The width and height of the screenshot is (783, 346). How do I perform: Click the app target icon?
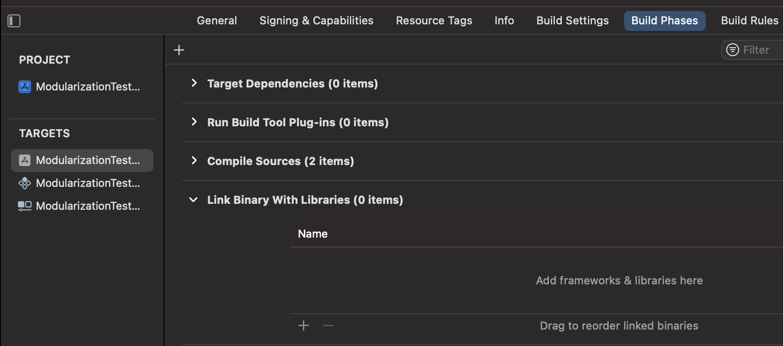pos(24,160)
